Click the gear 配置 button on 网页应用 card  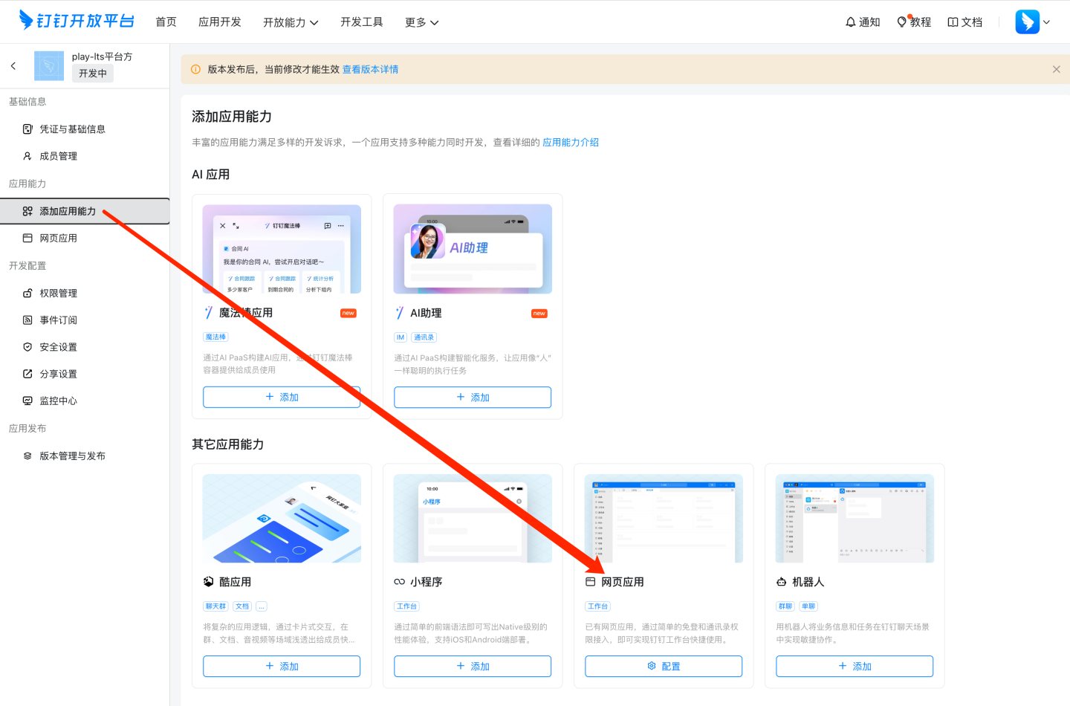(664, 666)
